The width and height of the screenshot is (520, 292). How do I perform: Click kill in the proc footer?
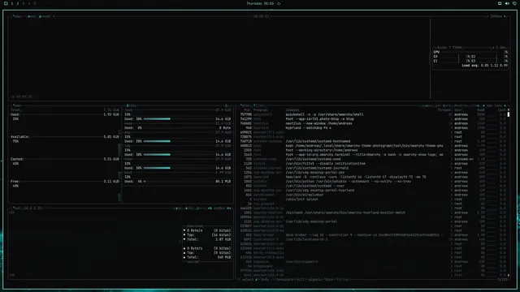[300, 280]
